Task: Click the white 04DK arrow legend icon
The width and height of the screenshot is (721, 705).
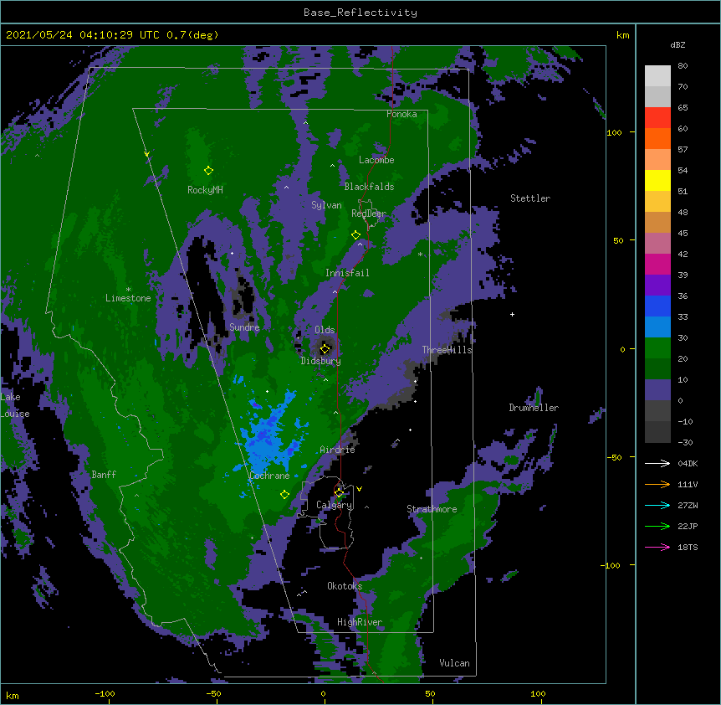Action: point(657,463)
